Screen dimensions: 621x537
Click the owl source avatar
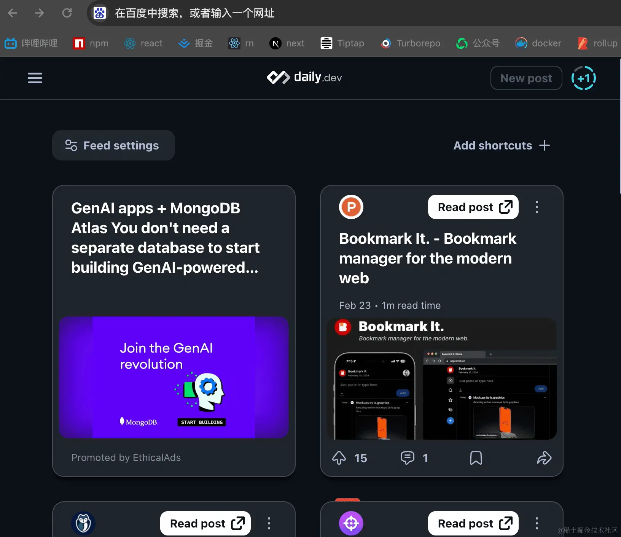83,523
